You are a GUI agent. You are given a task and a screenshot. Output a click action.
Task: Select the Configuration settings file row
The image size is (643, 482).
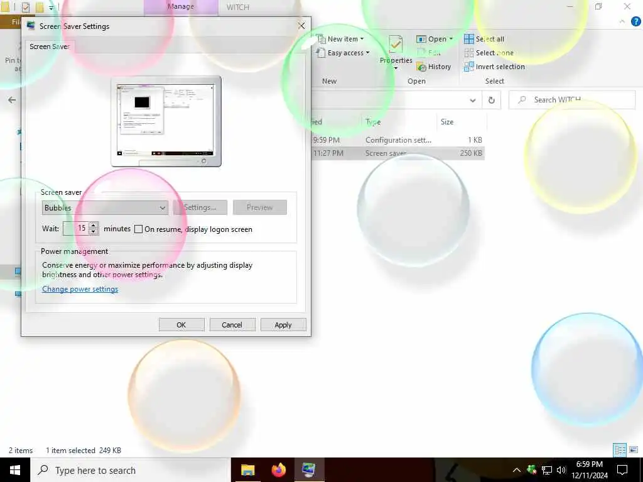click(397, 140)
